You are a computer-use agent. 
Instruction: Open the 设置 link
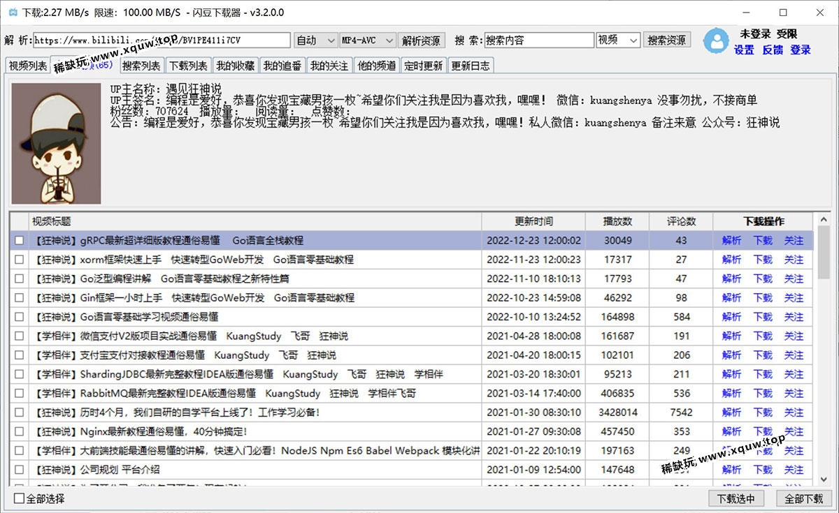[744, 50]
